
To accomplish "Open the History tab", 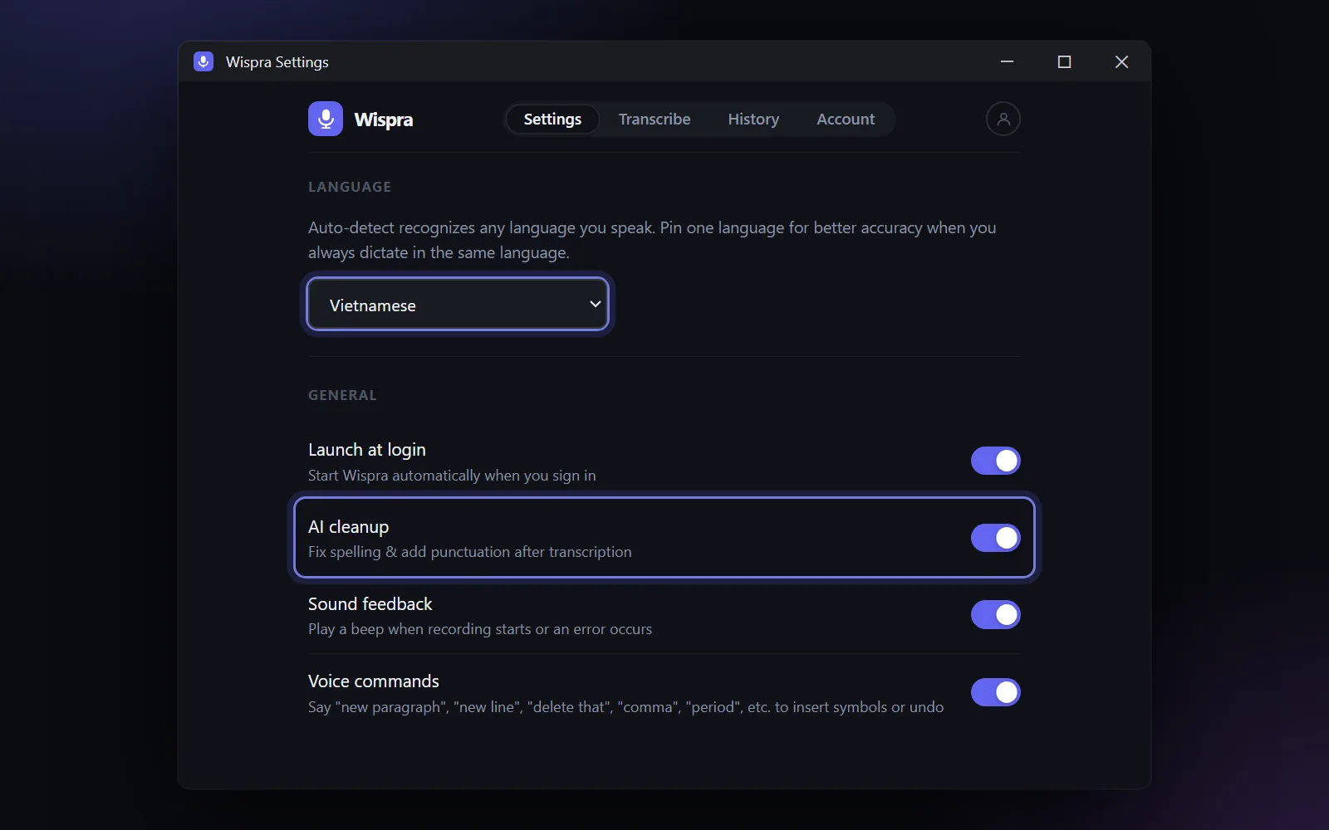I will pos(753,119).
